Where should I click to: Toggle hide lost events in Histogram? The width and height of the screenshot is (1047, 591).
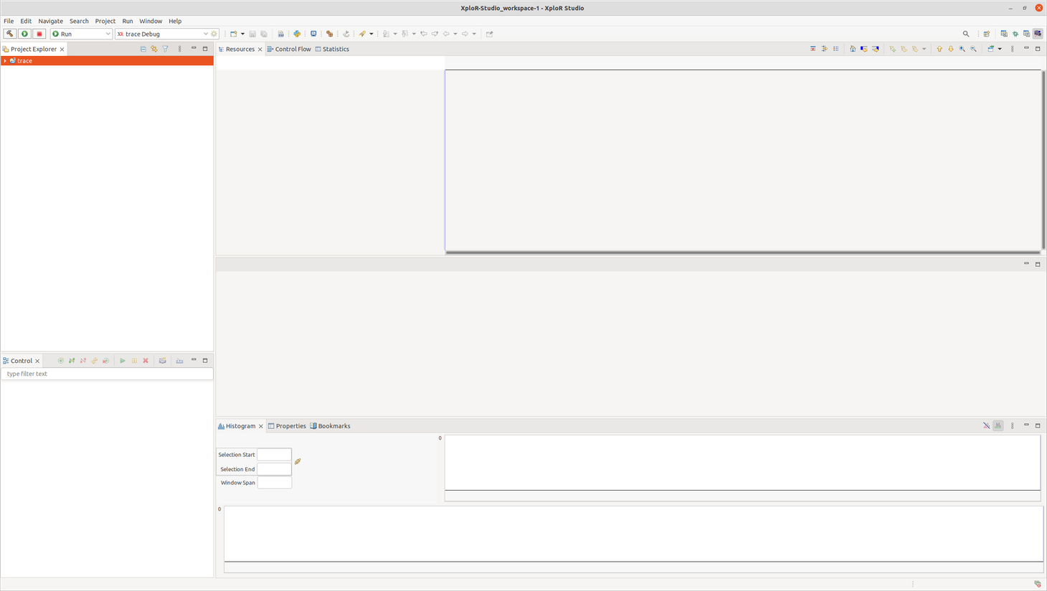(987, 425)
